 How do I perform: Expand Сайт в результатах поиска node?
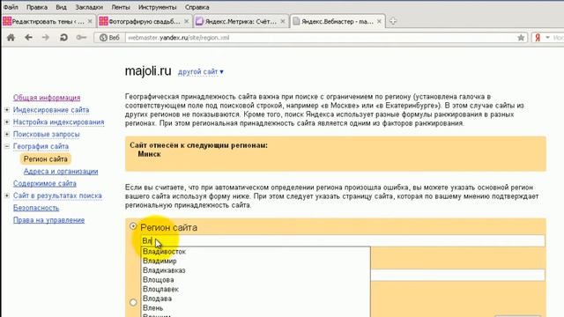[7, 195]
